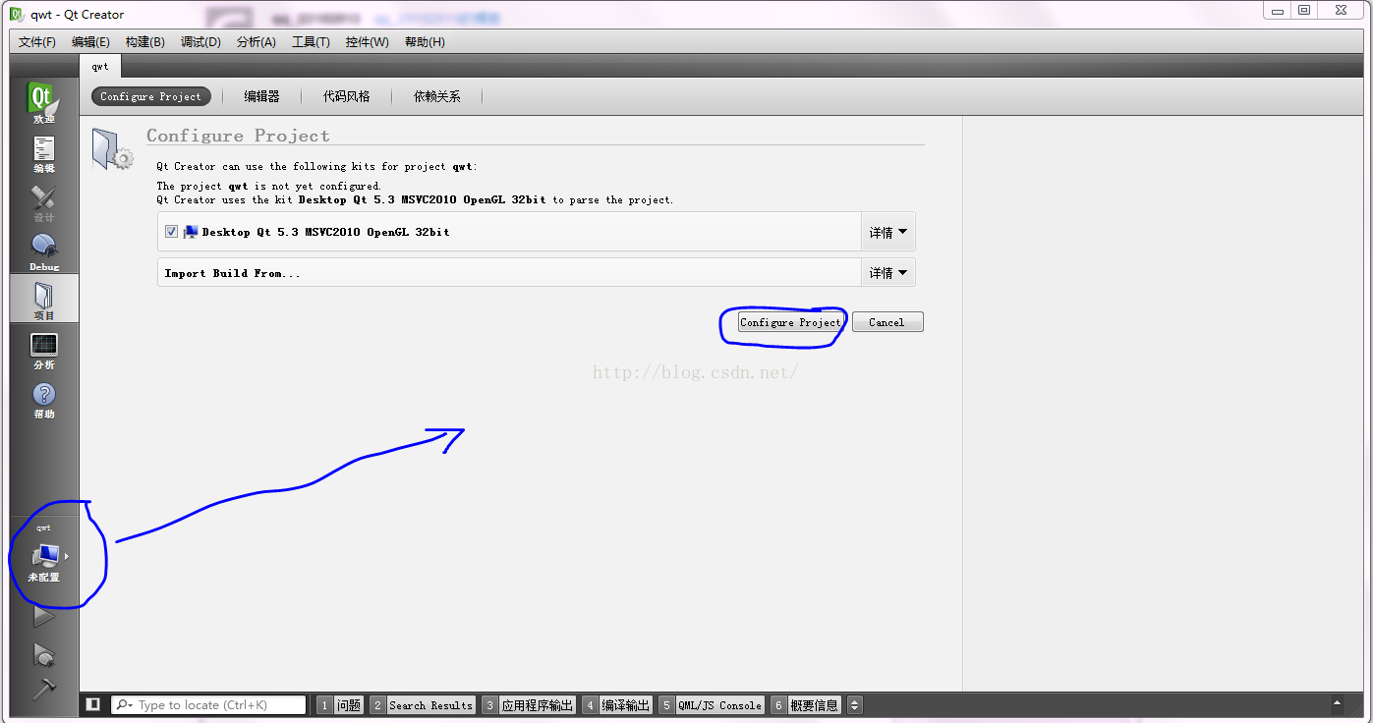This screenshot has height=723, width=1373.
Task: Open the 构建(B) menu
Action: point(145,42)
